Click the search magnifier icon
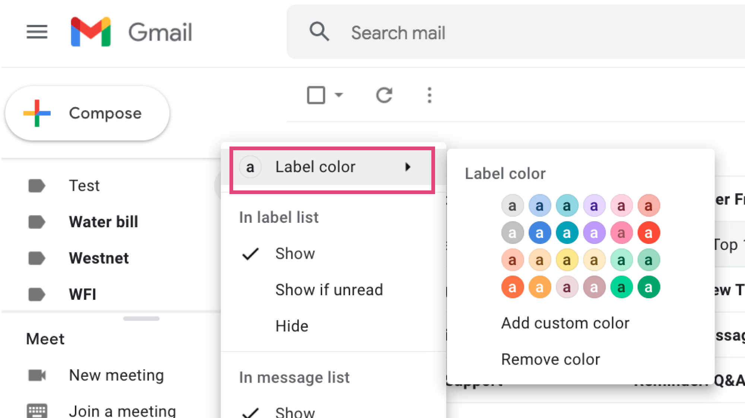This screenshot has width=745, height=418. click(x=319, y=32)
